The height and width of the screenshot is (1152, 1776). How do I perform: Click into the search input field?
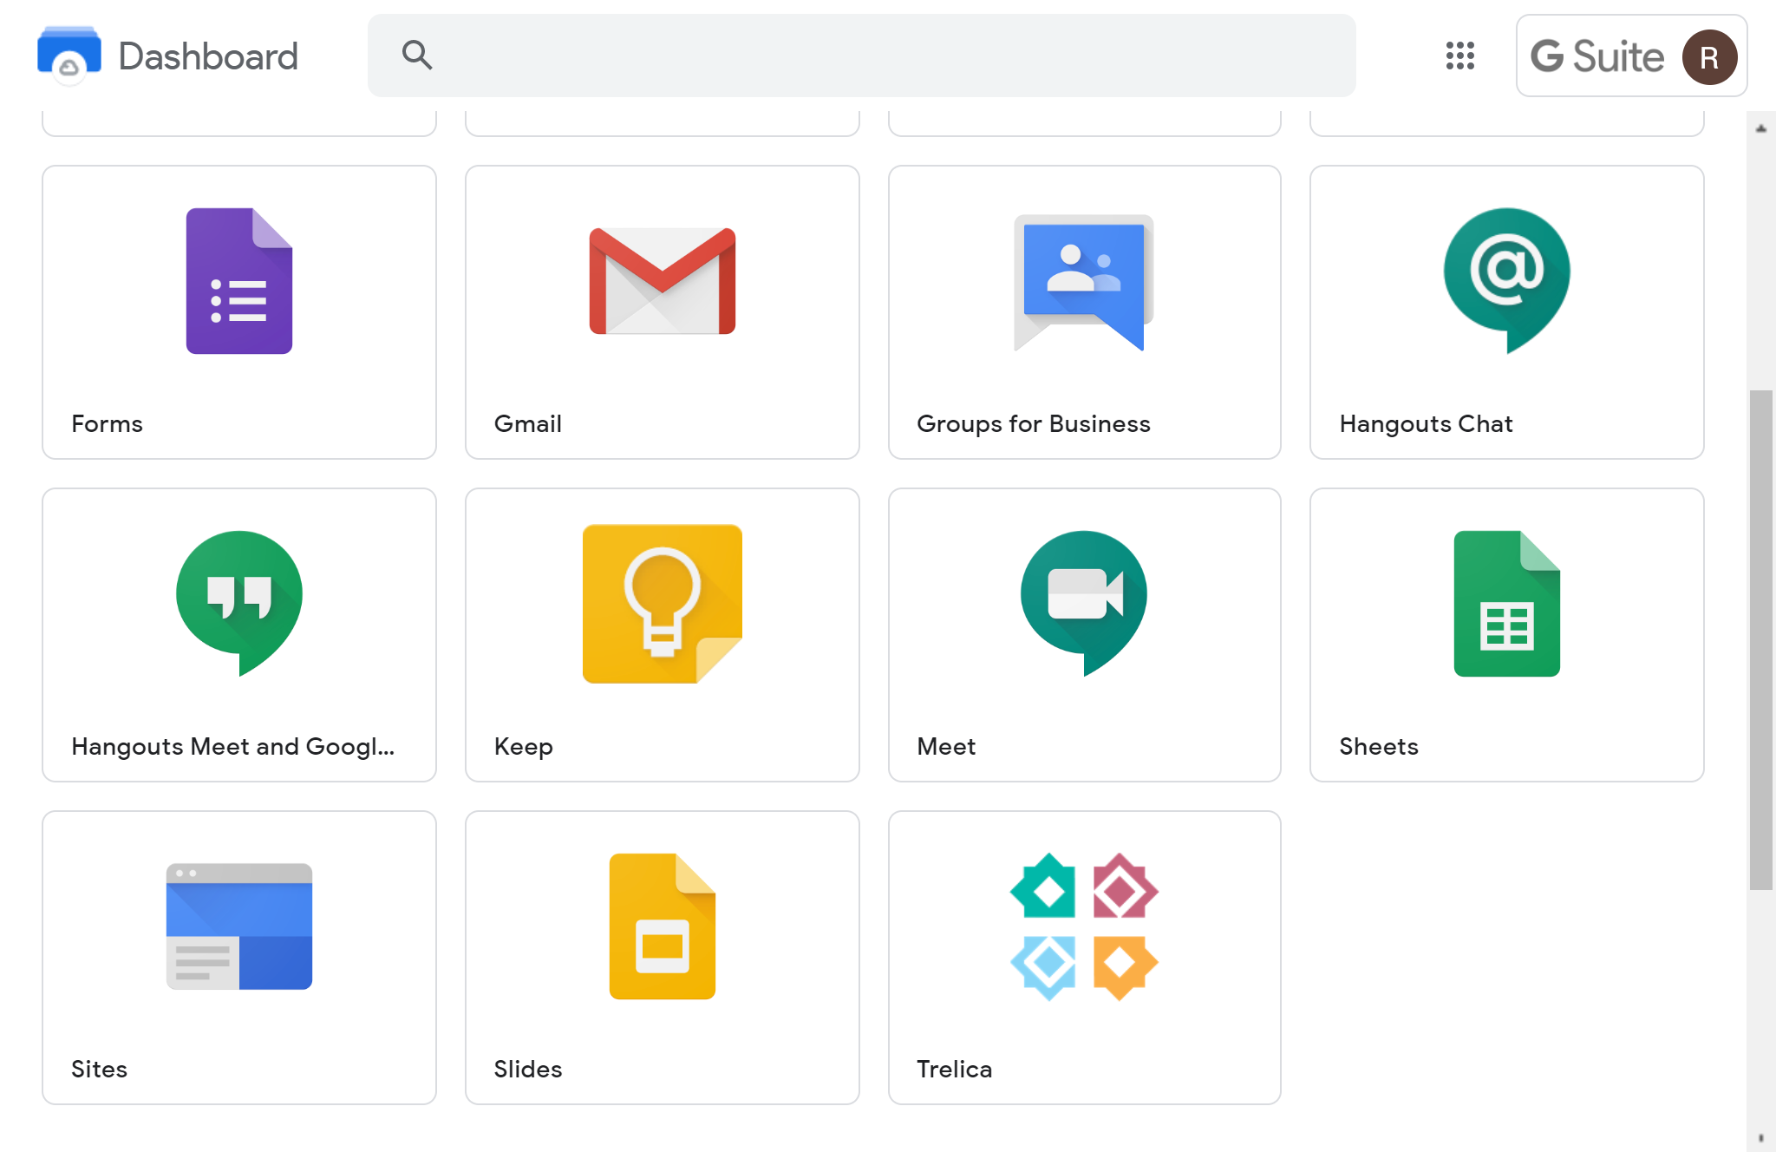click(x=862, y=56)
